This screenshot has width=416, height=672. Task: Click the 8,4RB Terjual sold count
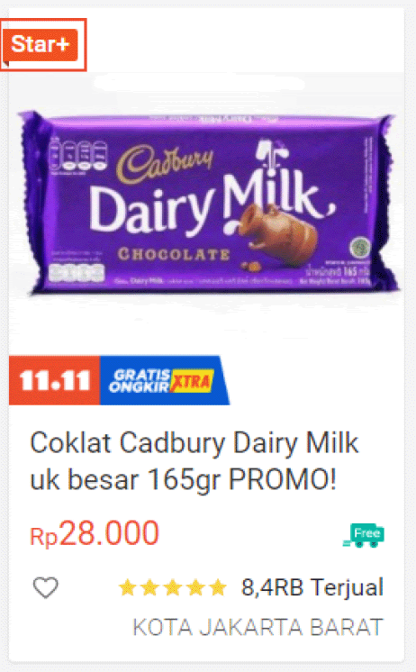point(312,587)
